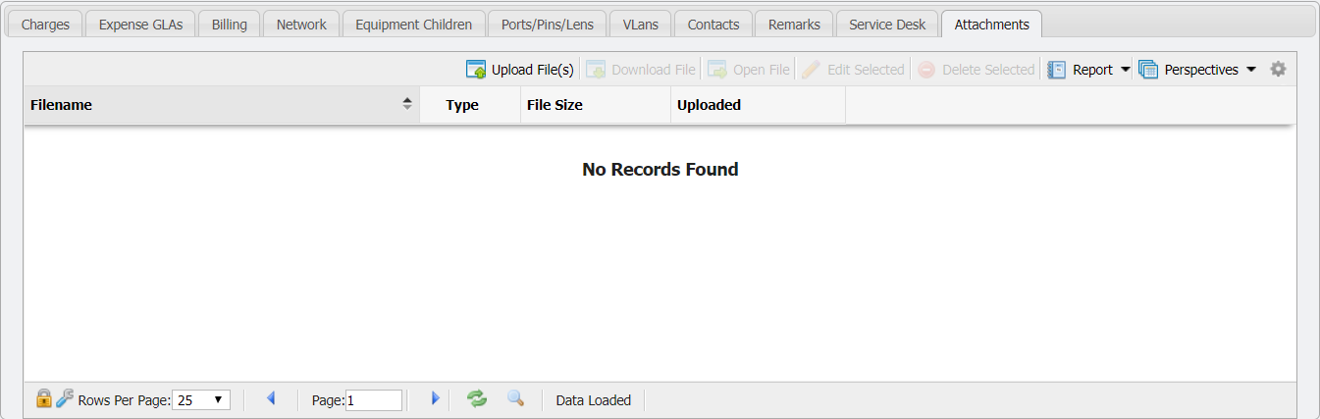This screenshot has width=1320, height=419.
Task: Switch to the Expense GLAs tab
Action: pyautogui.click(x=141, y=25)
